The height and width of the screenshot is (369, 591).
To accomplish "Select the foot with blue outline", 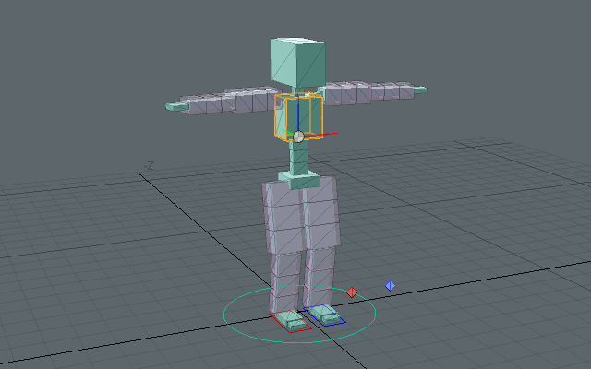I will tap(325, 315).
